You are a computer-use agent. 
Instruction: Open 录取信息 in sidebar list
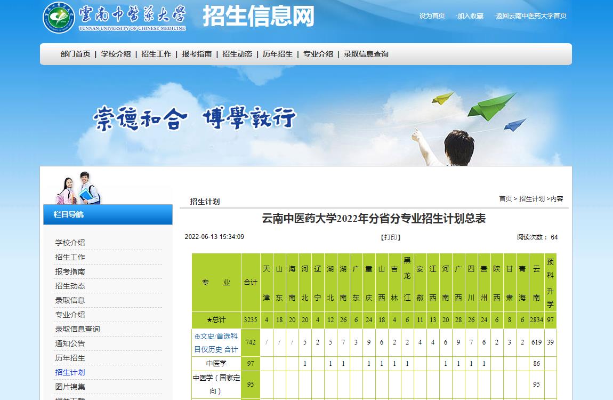click(x=70, y=300)
